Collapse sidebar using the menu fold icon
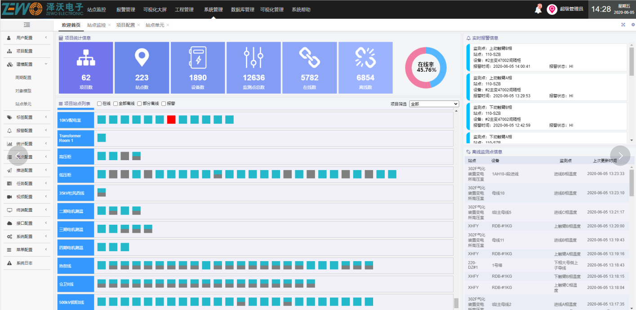Screen dimensions: 636x310 coord(27,25)
